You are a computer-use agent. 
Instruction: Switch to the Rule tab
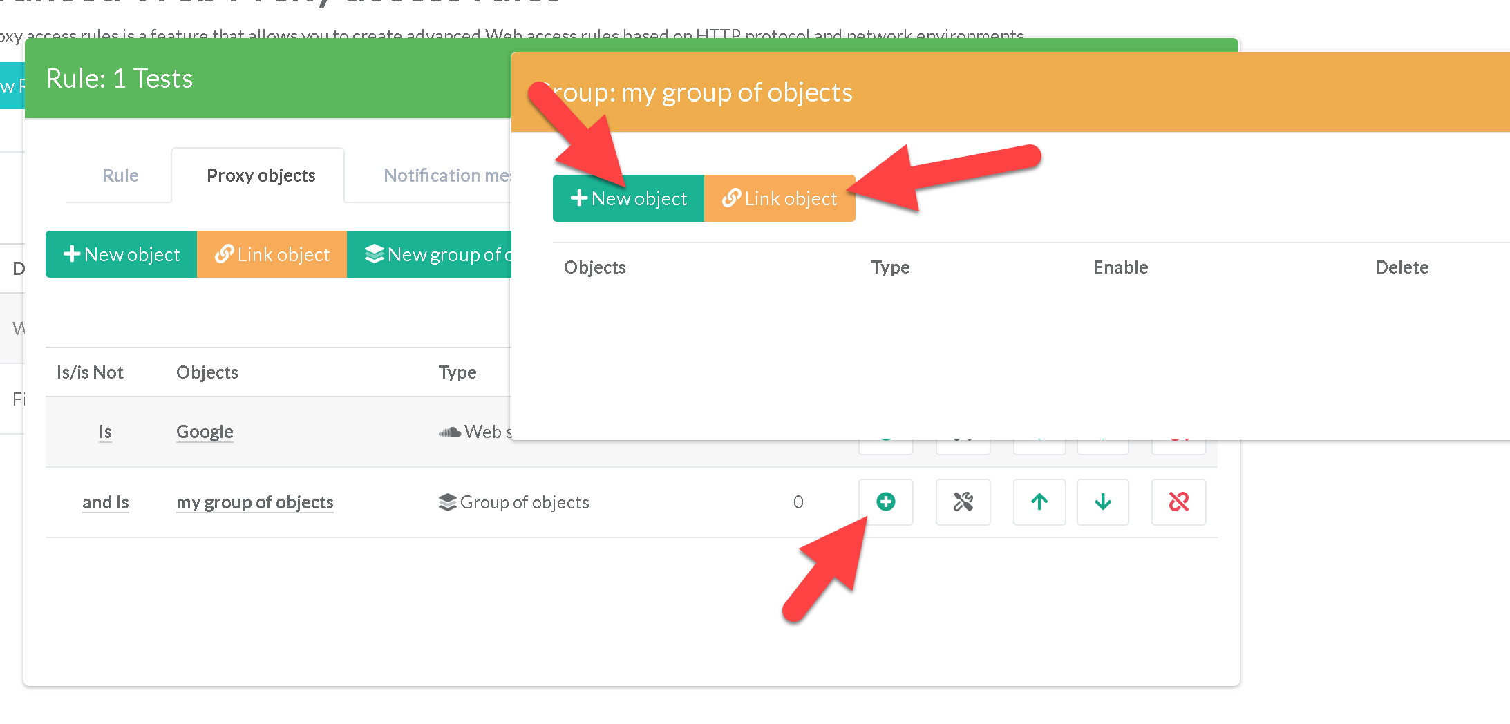[120, 175]
